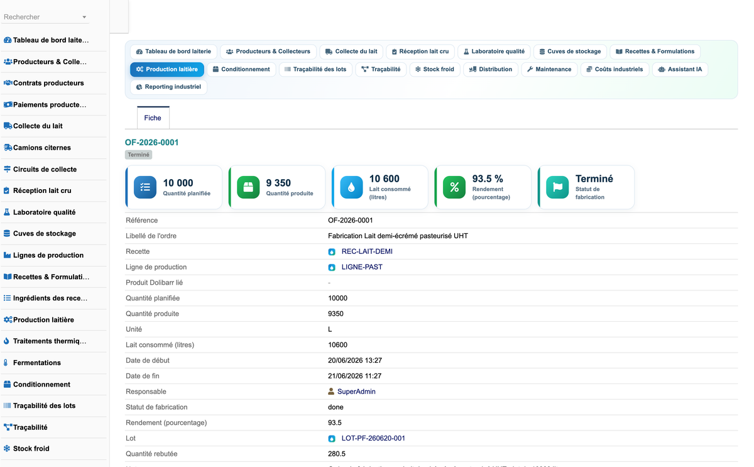This screenshot has width=754, height=467.
Task: Click the Paiements producteurs money icon
Action: point(8,105)
